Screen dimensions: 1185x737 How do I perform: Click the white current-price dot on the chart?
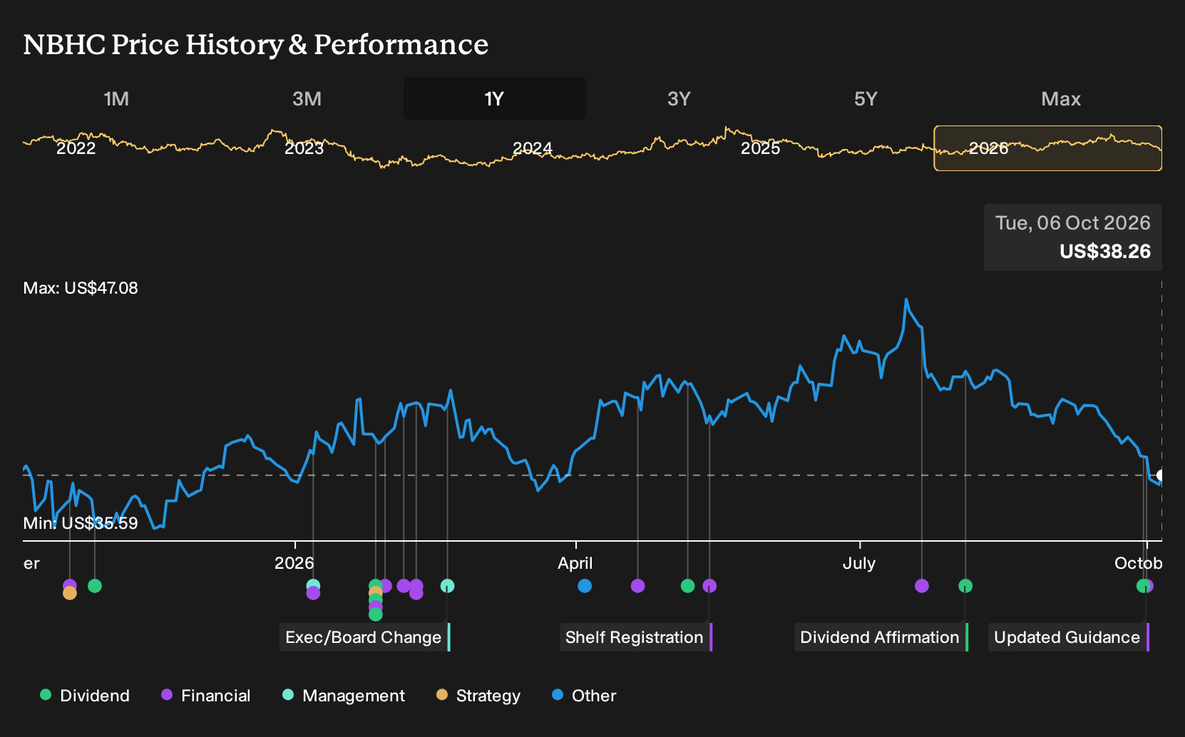pos(1161,475)
